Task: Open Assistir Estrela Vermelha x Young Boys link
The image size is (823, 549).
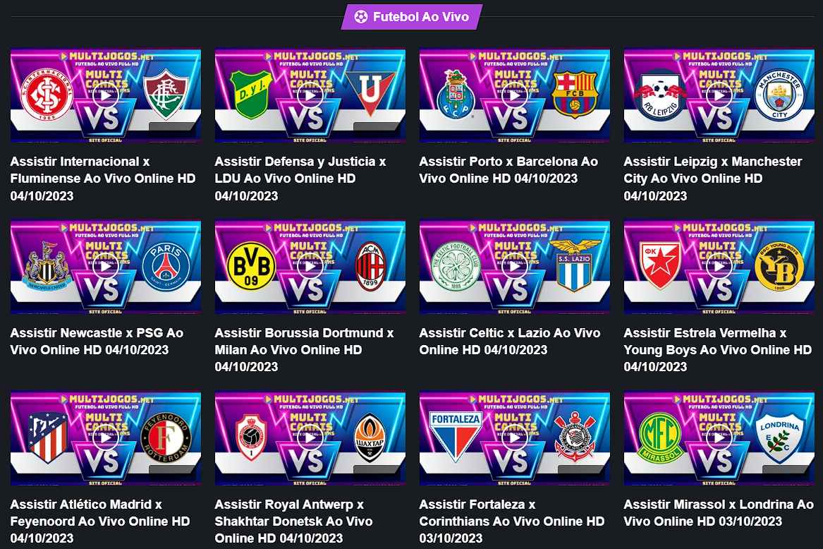Action: tap(717, 350)
